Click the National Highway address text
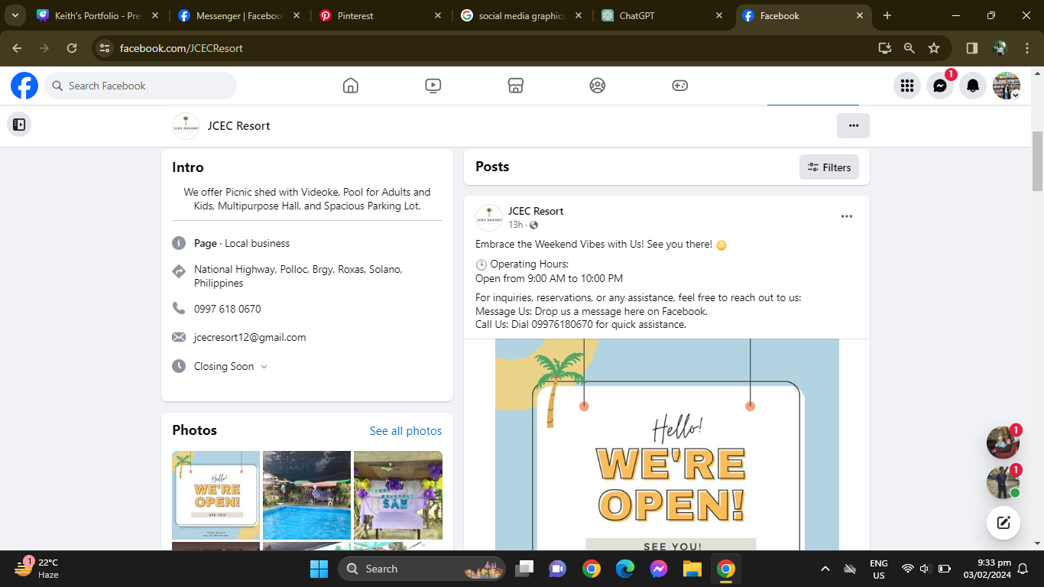Viewport: 1044px width, 587px height. [298, 276]
